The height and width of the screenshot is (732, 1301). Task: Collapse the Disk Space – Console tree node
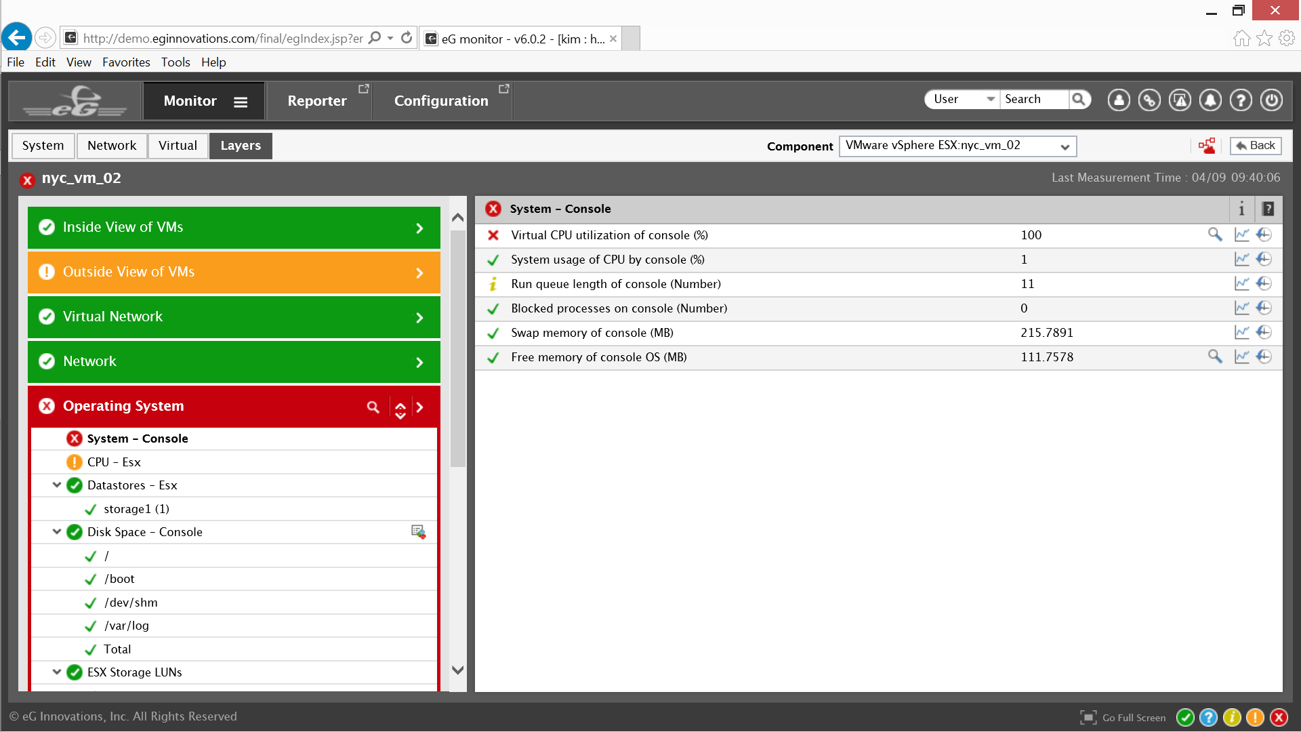(57, 532)
